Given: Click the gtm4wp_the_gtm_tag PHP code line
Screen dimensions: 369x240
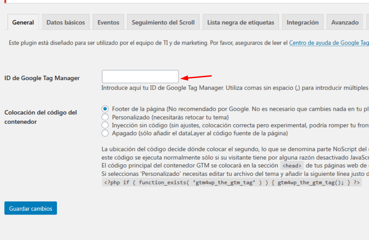Looking at the screenshot, I should (x=232, y=182).
